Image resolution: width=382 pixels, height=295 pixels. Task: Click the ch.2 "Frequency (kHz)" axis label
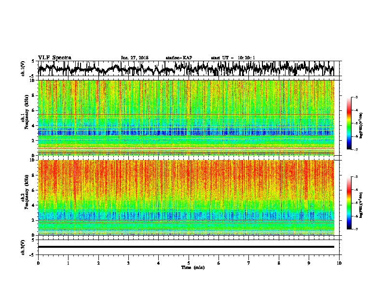click(27, 192)
